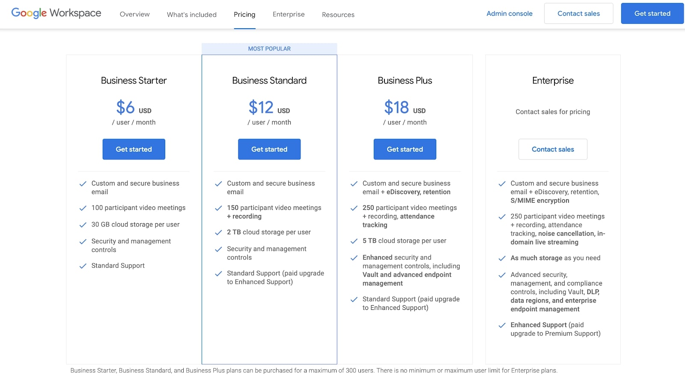Viewport: 685px width, 386px height.
Task: Click the $12 USD price
Action: pyautogui.click(x=269, y=107)
